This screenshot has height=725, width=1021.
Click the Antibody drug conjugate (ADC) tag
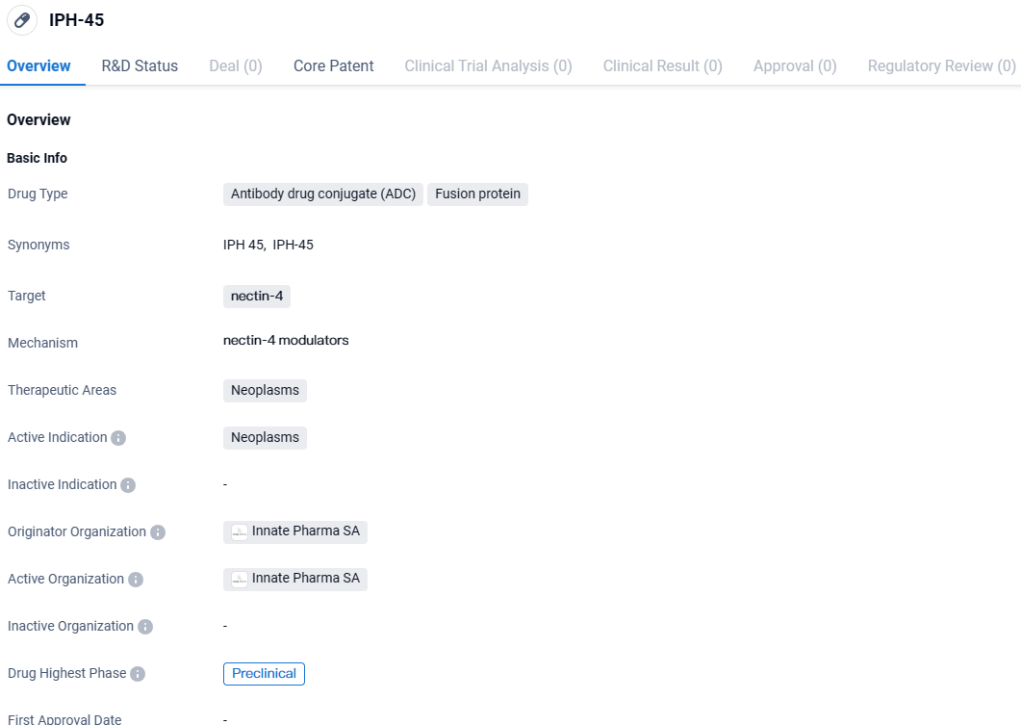point(323,194)
